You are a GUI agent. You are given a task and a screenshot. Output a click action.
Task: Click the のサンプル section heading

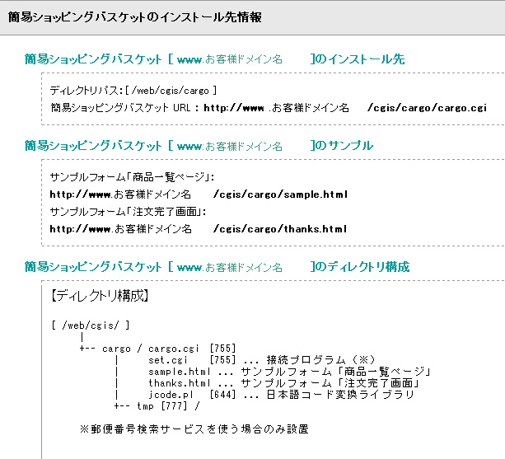199,146
